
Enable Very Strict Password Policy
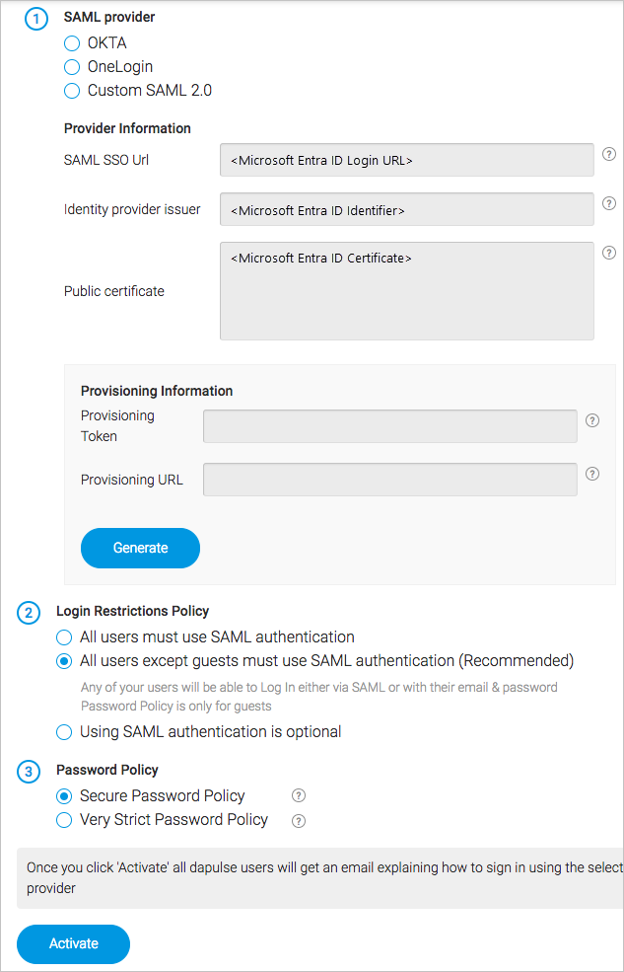click(x=64, y=820)
